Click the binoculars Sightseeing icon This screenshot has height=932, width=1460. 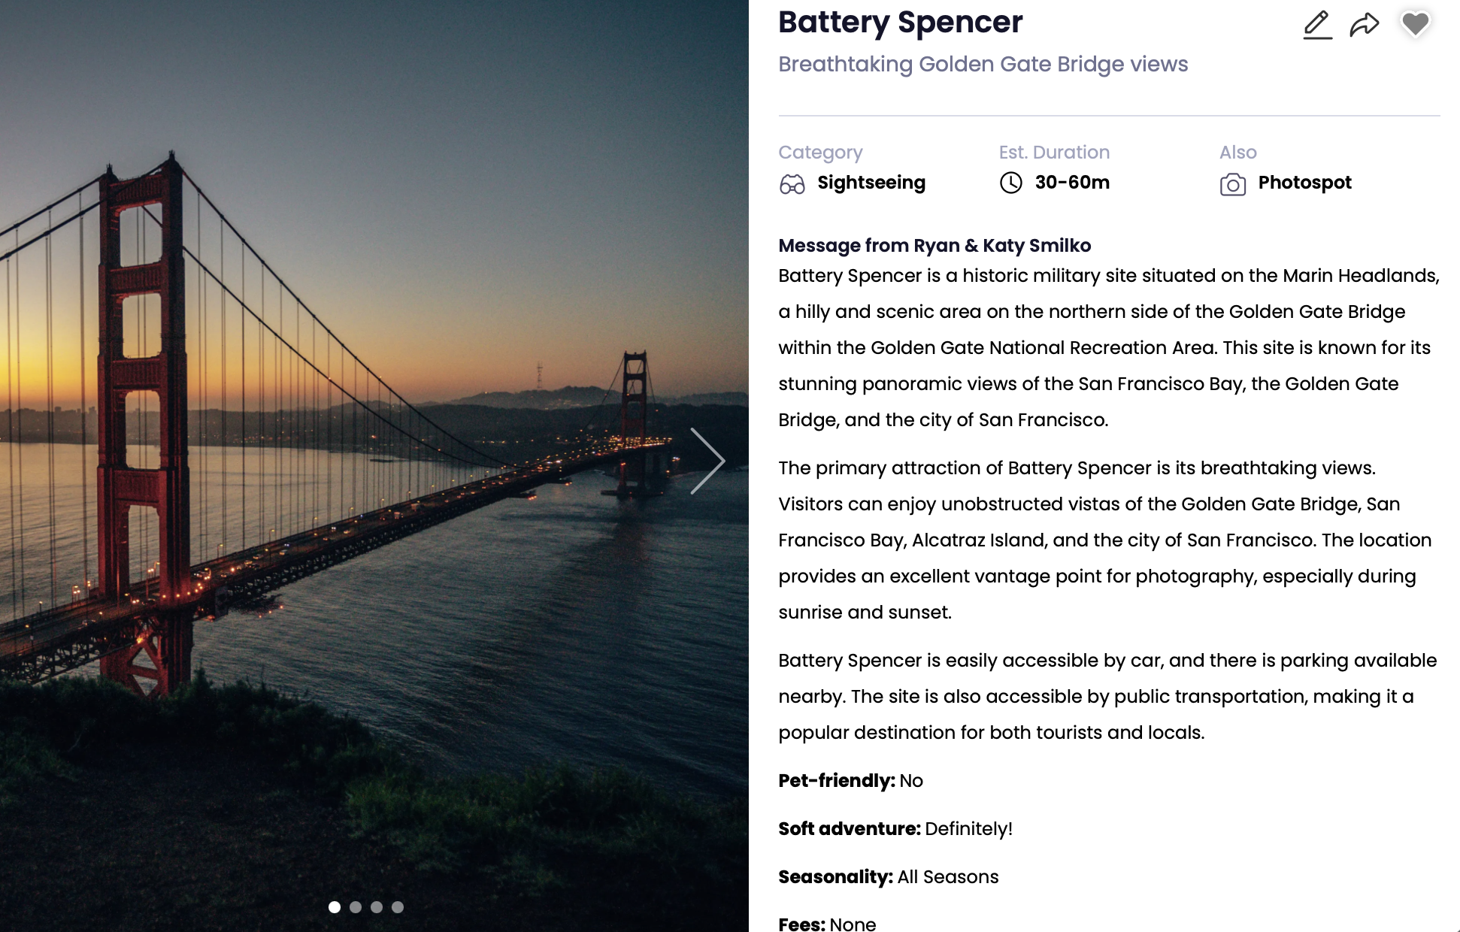(792, 183)
